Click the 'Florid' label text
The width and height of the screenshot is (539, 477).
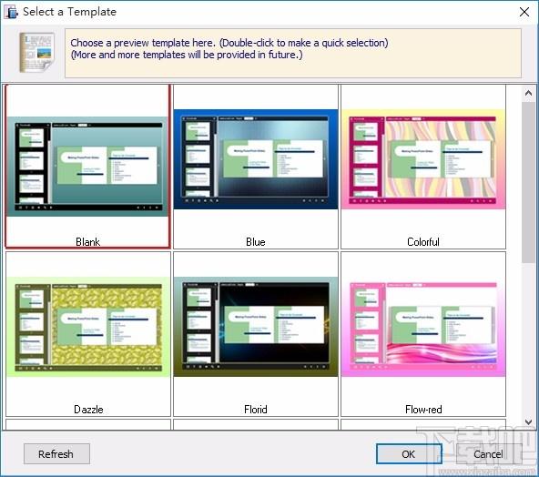tap(256, 410)
